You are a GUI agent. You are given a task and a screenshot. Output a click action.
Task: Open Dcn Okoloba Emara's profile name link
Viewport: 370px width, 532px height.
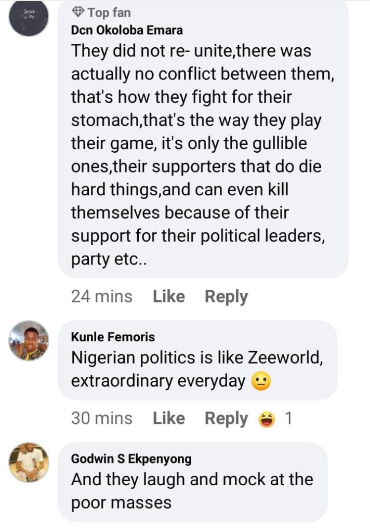pyautogui.click(x=127, y=30)
